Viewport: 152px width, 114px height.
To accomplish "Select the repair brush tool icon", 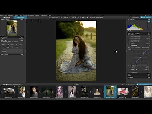I will tap(85, 17).
